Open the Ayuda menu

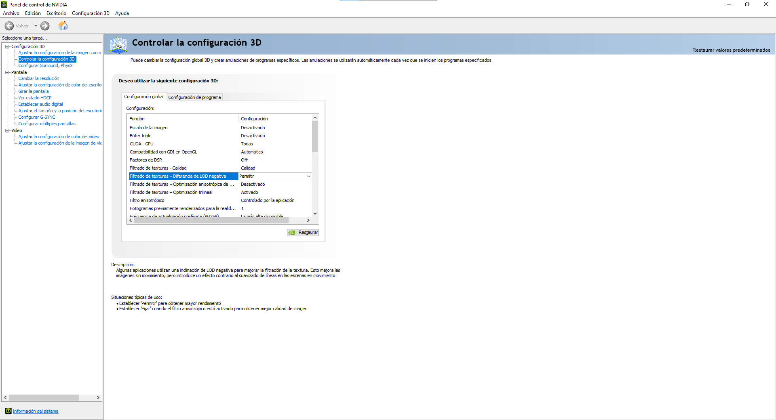(x=122, y=13)
